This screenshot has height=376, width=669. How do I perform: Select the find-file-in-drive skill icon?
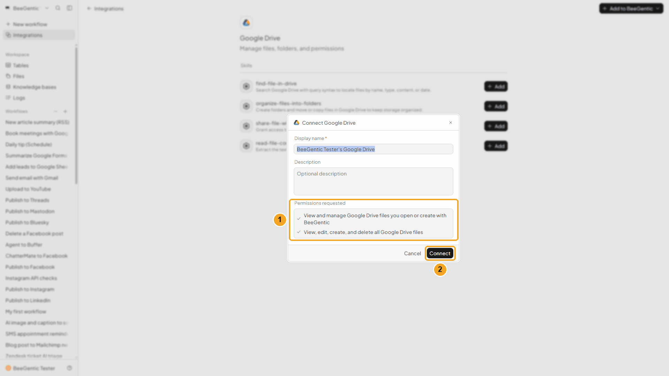246,86
